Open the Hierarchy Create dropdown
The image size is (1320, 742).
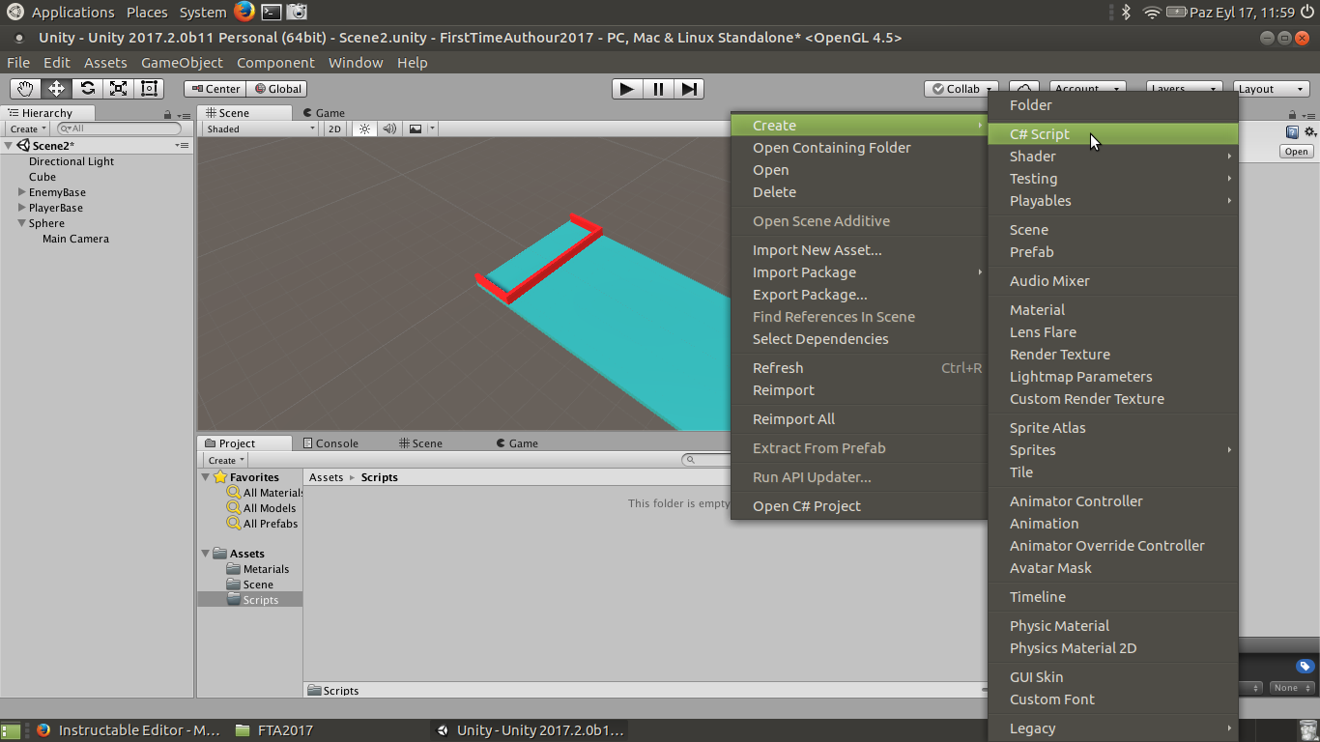point(28,128)
